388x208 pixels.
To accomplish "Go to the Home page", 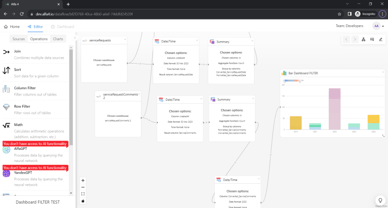I will [x=12, y=27].
